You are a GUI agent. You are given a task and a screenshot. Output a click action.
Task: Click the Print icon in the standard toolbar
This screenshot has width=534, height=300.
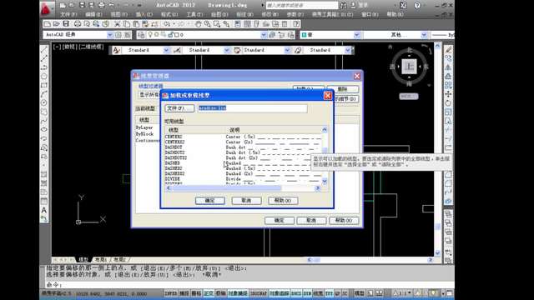[x=78, y=24]
